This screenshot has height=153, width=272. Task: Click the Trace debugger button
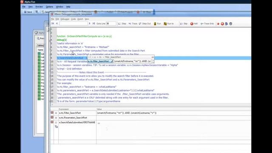133,24
